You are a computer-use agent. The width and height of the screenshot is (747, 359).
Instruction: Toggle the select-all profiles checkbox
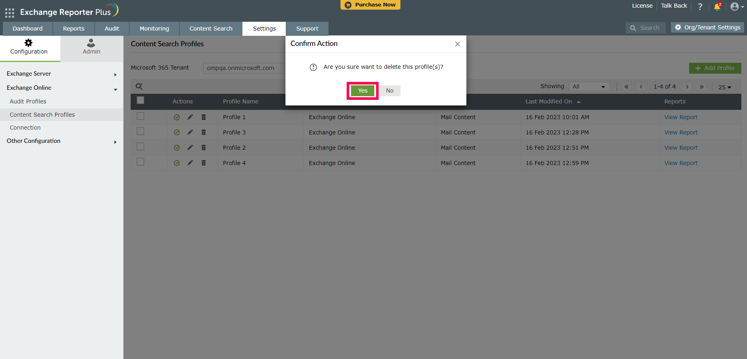(140, 100)
